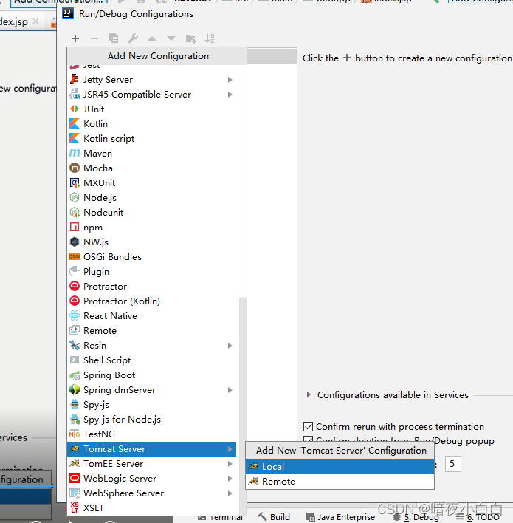Choose Spring dmServer configuration type
This screenshot has width=513, height=523.
coord(151,389)
